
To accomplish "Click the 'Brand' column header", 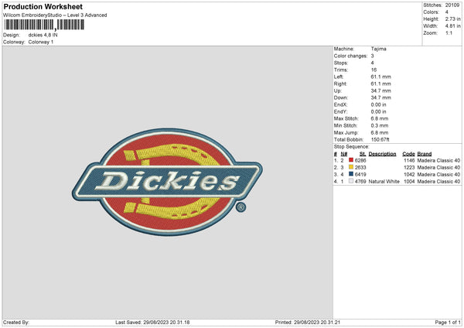I will click(x=425, y=154).
